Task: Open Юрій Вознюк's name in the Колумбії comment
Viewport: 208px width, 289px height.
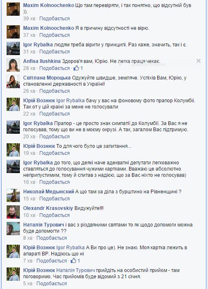Action: [39, 101]
